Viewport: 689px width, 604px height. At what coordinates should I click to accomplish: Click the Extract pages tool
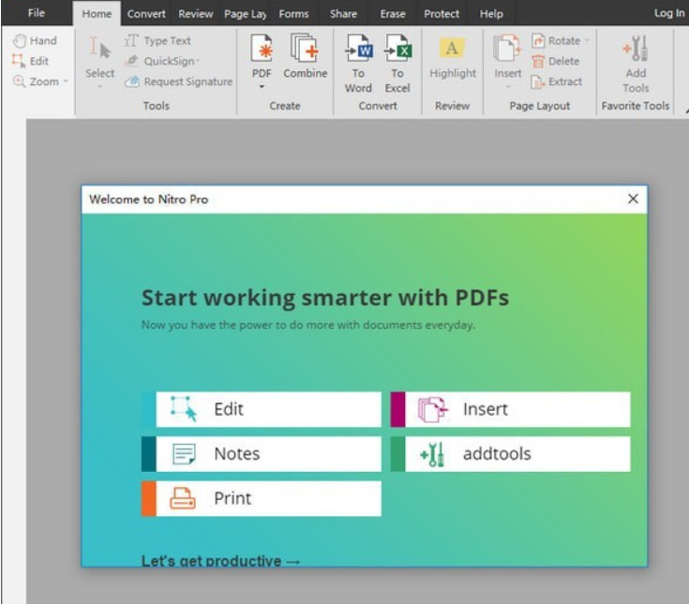coord(557,82)
